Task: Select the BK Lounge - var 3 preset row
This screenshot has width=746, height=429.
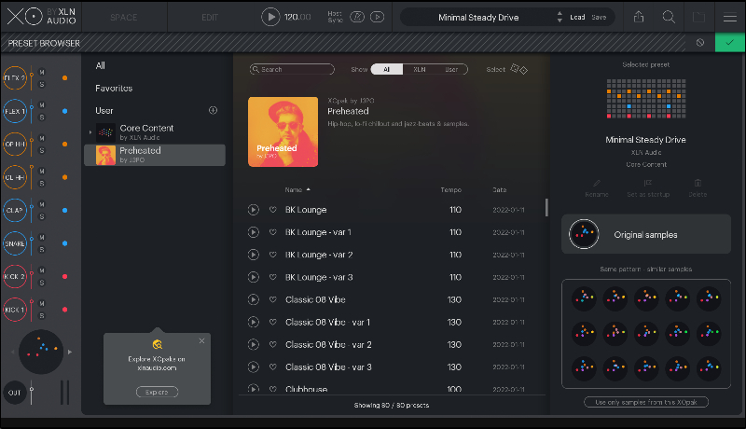Action: tap(386, 277)
